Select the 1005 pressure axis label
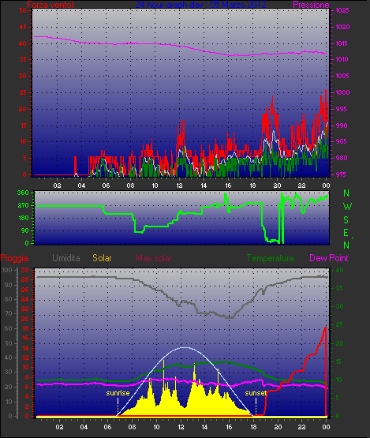Viewport: 370px width, 438px height. (342, 76)
